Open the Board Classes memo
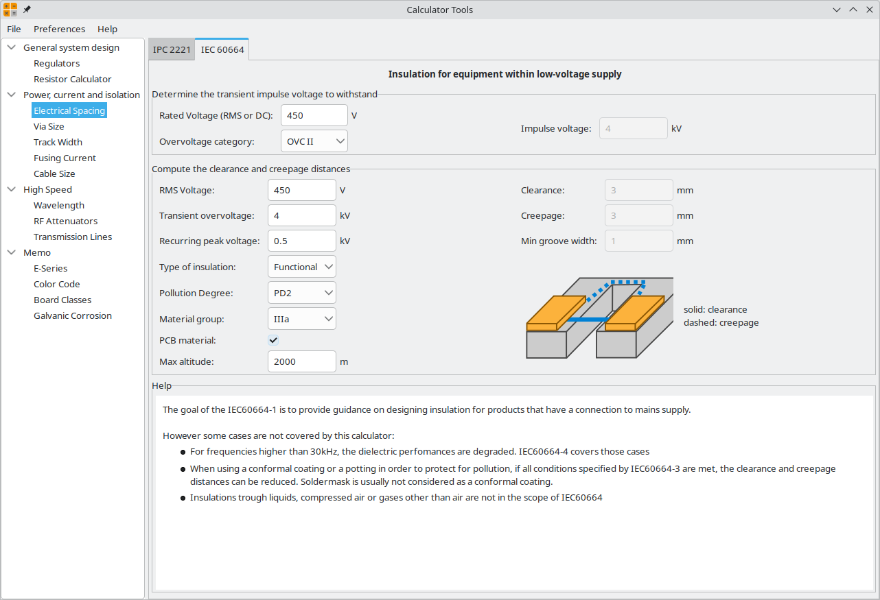Image resolution: width=880 pixels, height=600 pixels. click(x=62, y=300)
